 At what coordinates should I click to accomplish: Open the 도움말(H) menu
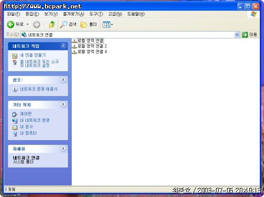[x=136, y=14]
